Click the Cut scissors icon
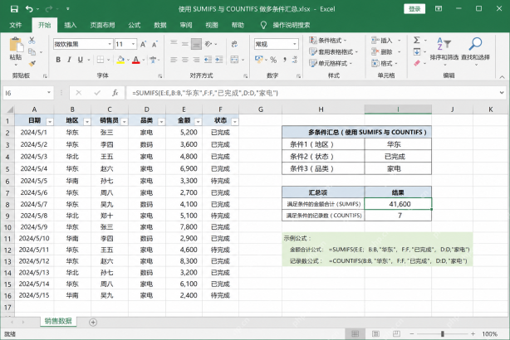The width and height of the screenshot is (510, 340). click(32, 41)
